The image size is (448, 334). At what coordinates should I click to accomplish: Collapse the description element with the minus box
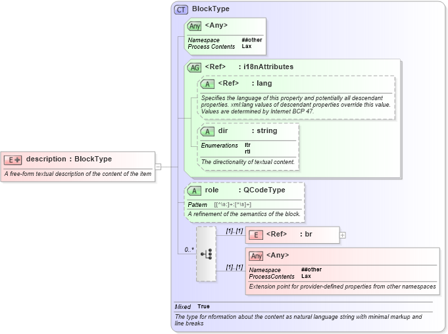click(158, 167)
